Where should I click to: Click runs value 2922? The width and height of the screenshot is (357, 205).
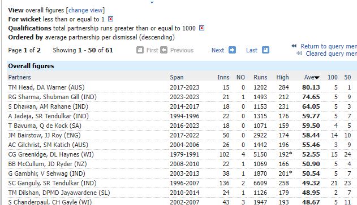click(260, 135)
